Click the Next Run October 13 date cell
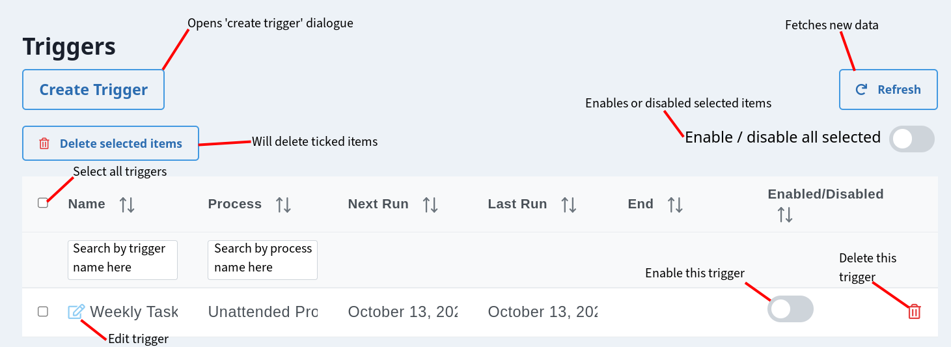 pos(402,312)
